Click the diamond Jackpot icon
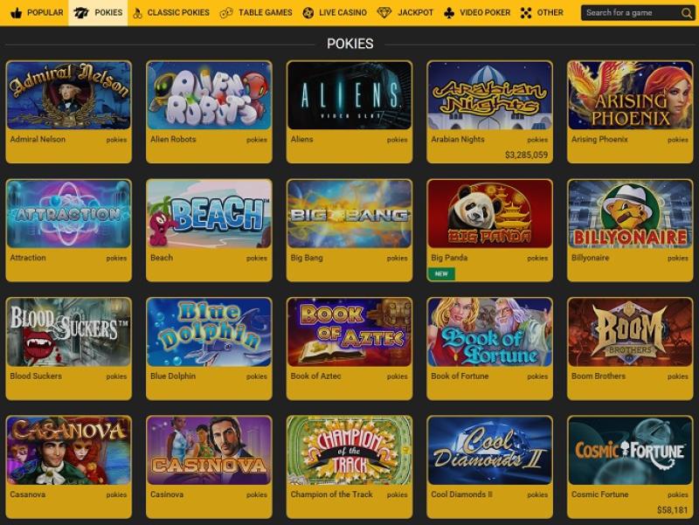 [x=384, y=13]
